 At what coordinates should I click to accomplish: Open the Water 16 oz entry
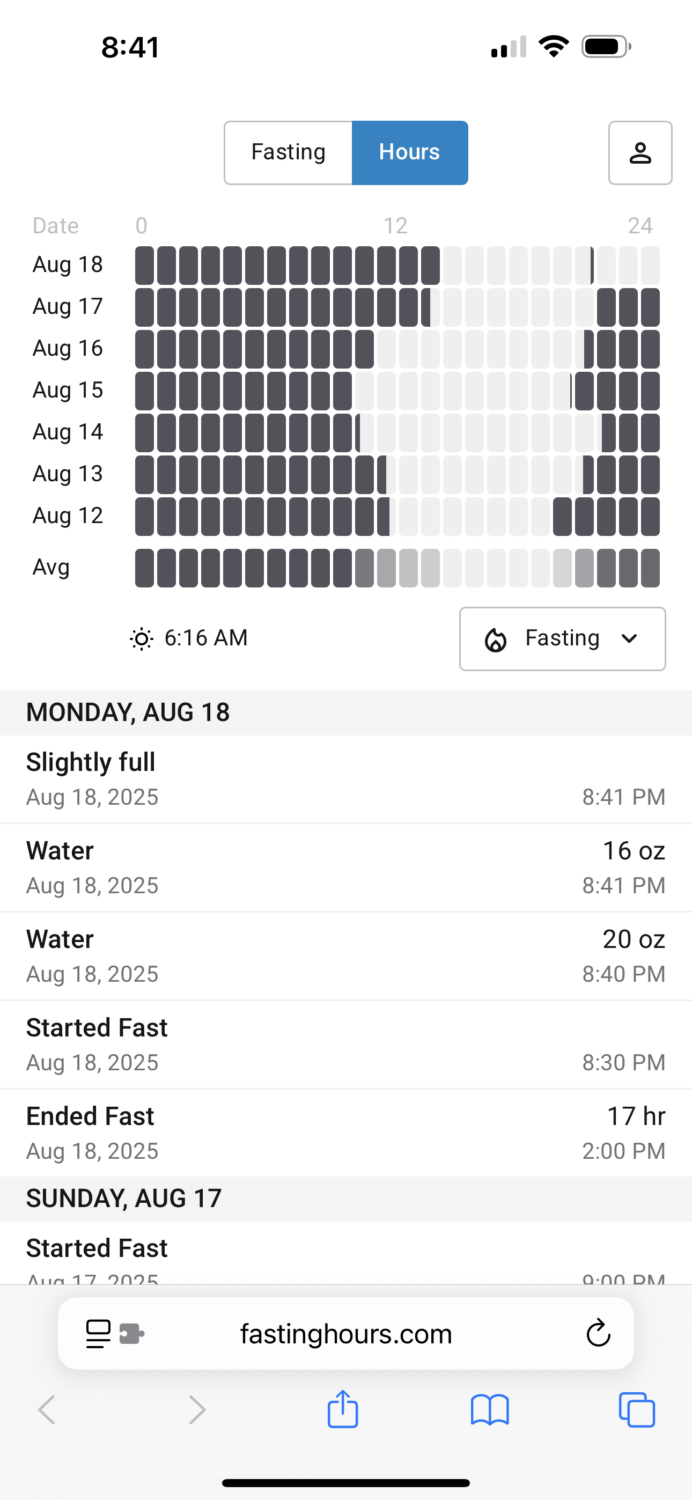tap(346, 867)
